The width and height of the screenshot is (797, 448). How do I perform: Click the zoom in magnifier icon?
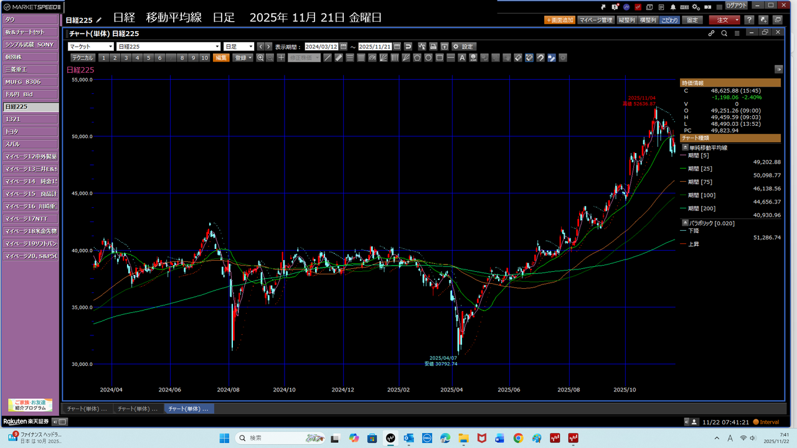pyautogui.click(x=260, y=58)
